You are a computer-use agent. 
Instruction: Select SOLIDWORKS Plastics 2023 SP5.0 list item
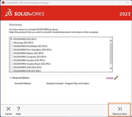point(28,53)
